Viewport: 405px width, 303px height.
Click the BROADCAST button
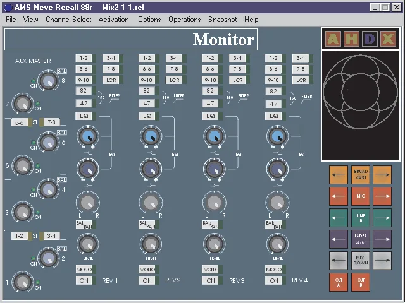pyautogui.click(x=361, y=175)
